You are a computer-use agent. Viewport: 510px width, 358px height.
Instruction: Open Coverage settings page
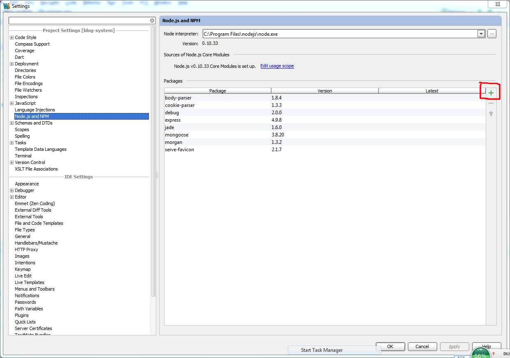pyautogui.click(x=25, y=51)
